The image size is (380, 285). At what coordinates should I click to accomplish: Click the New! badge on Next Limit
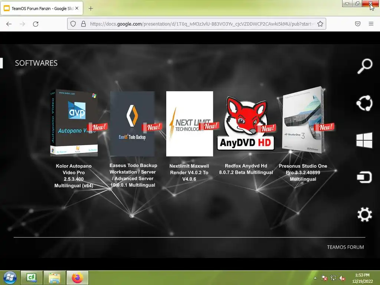coord(209,126)
